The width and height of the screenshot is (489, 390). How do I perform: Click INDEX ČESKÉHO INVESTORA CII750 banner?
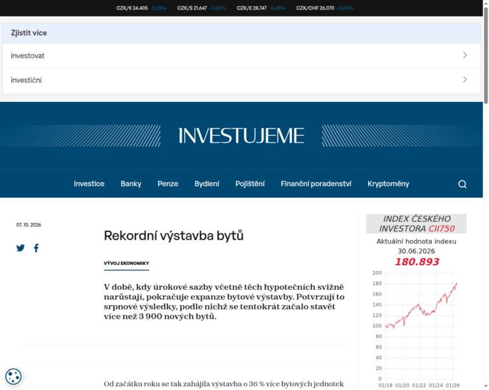(x=416, y=224)
